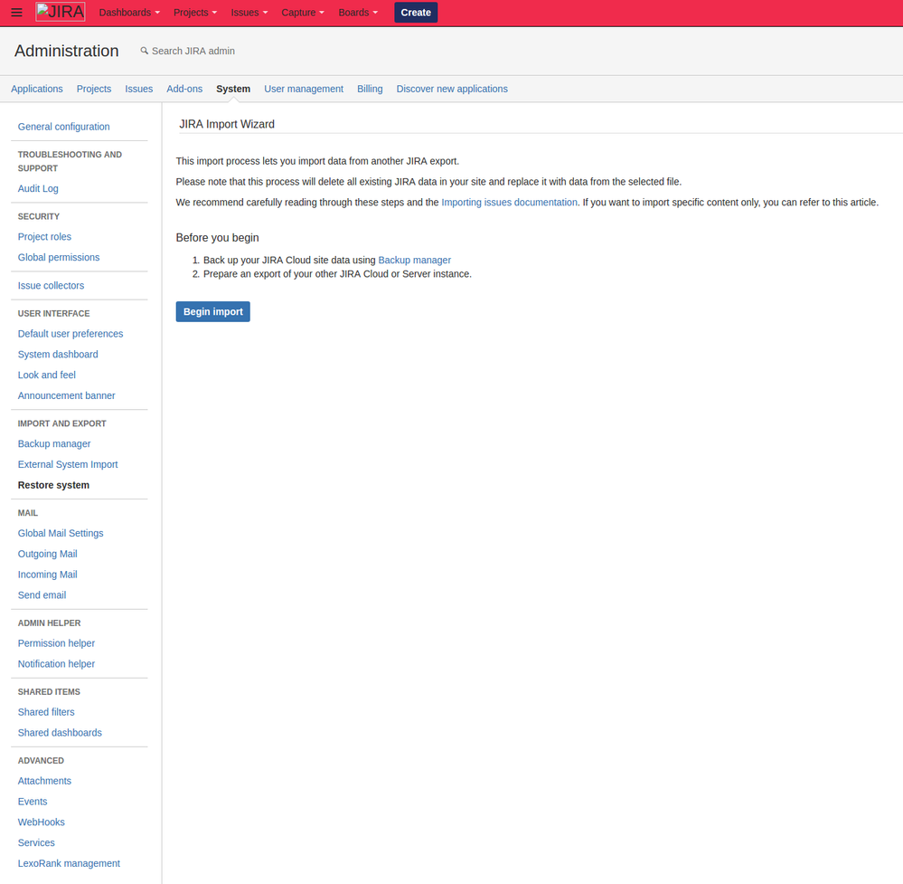This screenshot has height=884, width=903.
Task: Open Default user preferences
Action: coord(71,334)
